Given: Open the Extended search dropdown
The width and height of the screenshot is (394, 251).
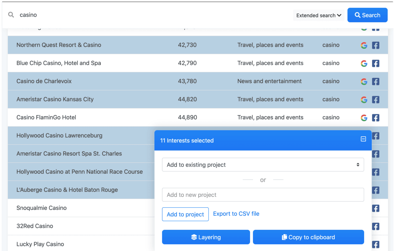Looking at the screenshot, I should coord(319,15).
